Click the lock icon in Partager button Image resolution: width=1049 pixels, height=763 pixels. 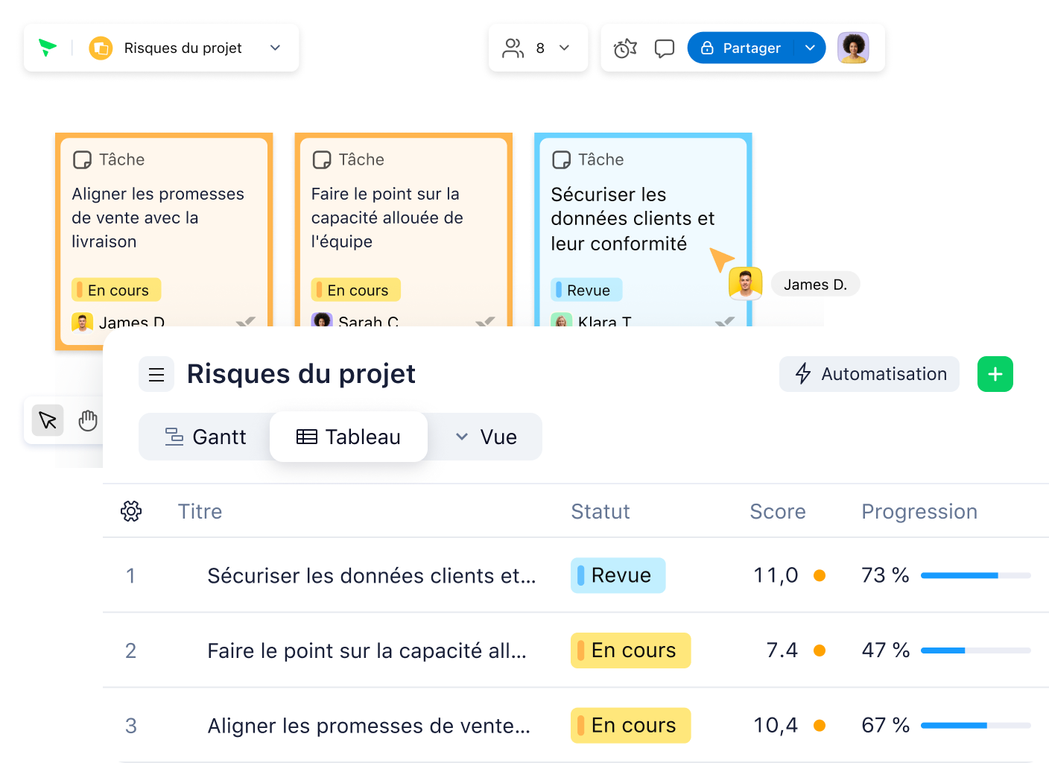tap(707, 48)
